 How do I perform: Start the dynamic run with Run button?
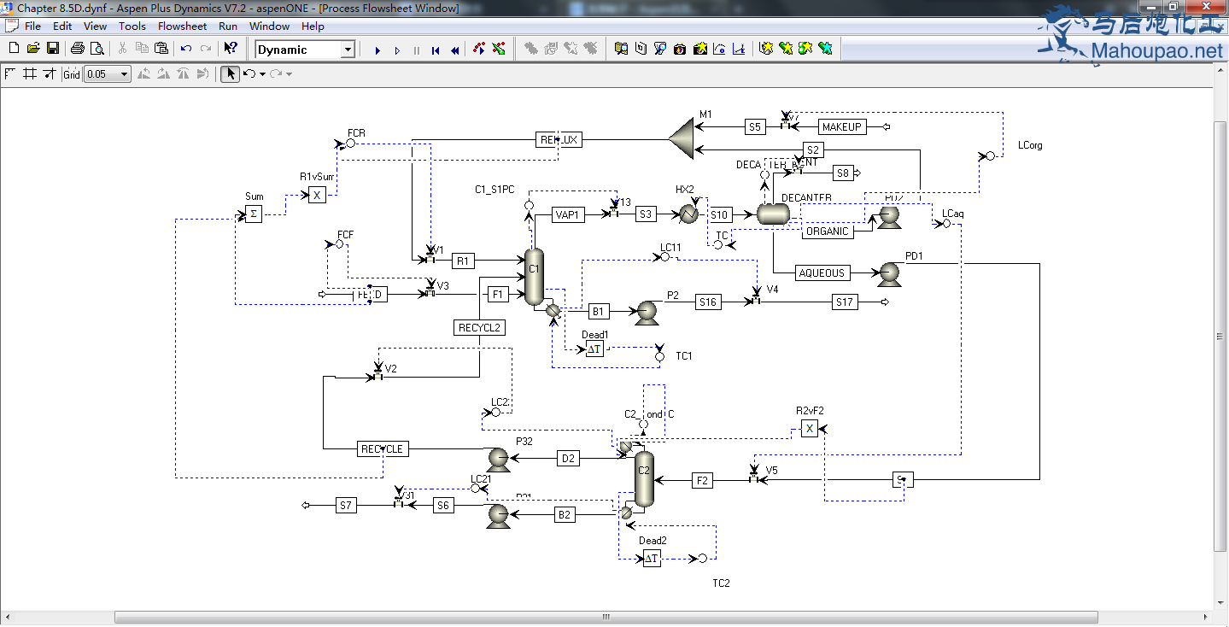(377, 50)
